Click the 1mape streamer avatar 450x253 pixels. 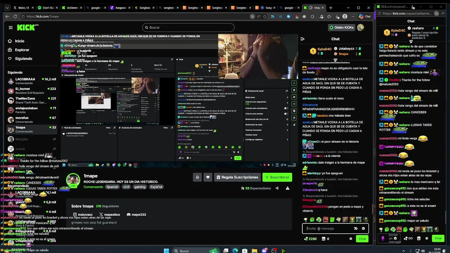(73, 181)
